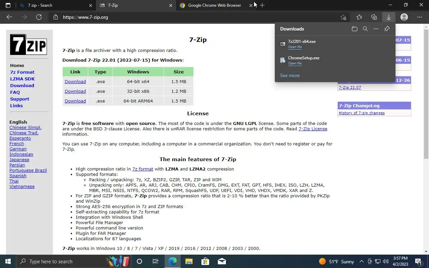Switch language to French
This screenshot has height=268, width=429.
pyautogui.click(x=17, y=143)
